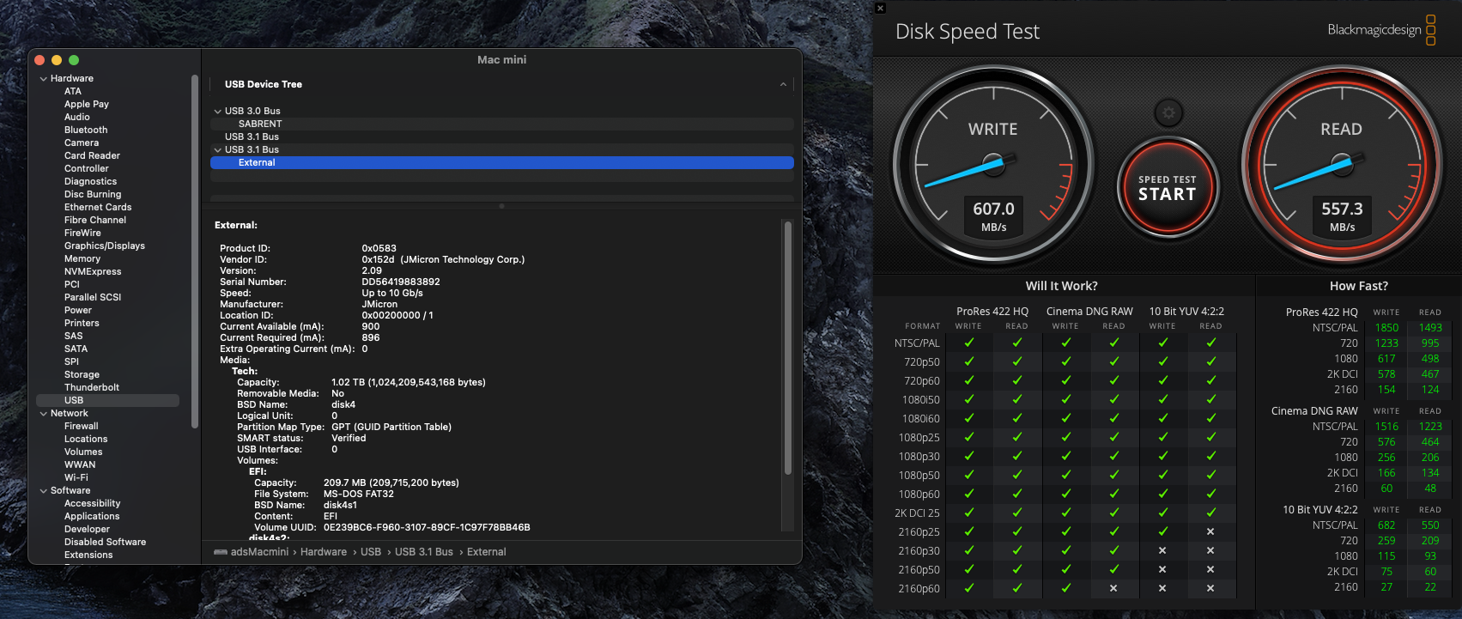
Task: Start the disk speed test
Action: coord(1168,187)
